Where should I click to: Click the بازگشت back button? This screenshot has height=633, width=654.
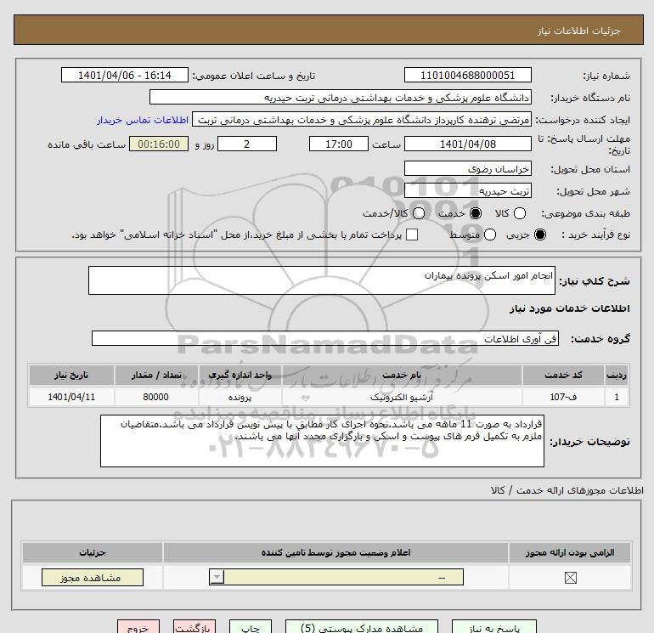tap(195, 627)
